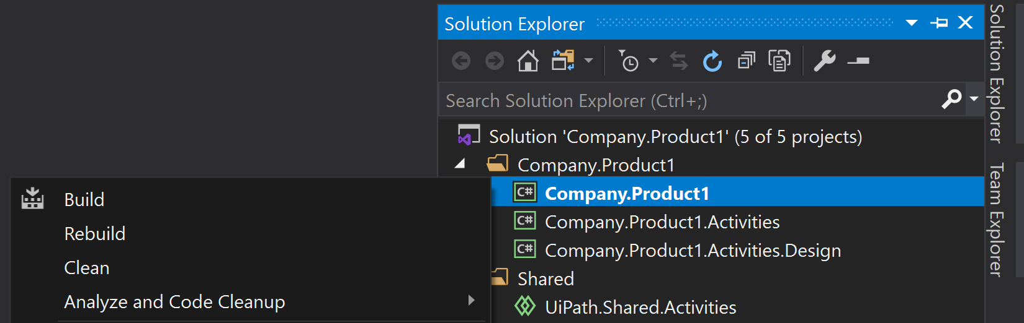Click the Solution Explorer title text
1024x323 pixels.
tap(514, 24)
